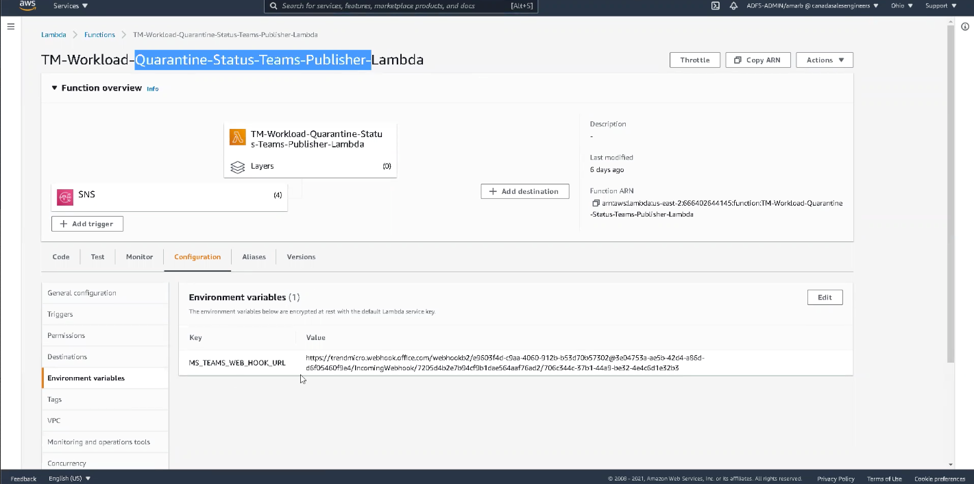Go to the Lambda breadcrumb
The width and height of the screenshot is (974, 484).
pos(53,34)
